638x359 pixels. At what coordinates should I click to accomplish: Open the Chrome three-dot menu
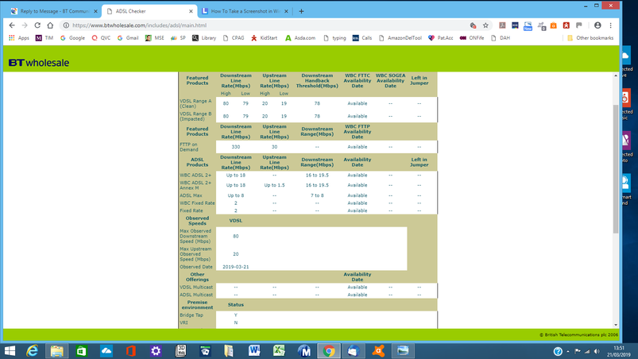click(x=610, y=25)
